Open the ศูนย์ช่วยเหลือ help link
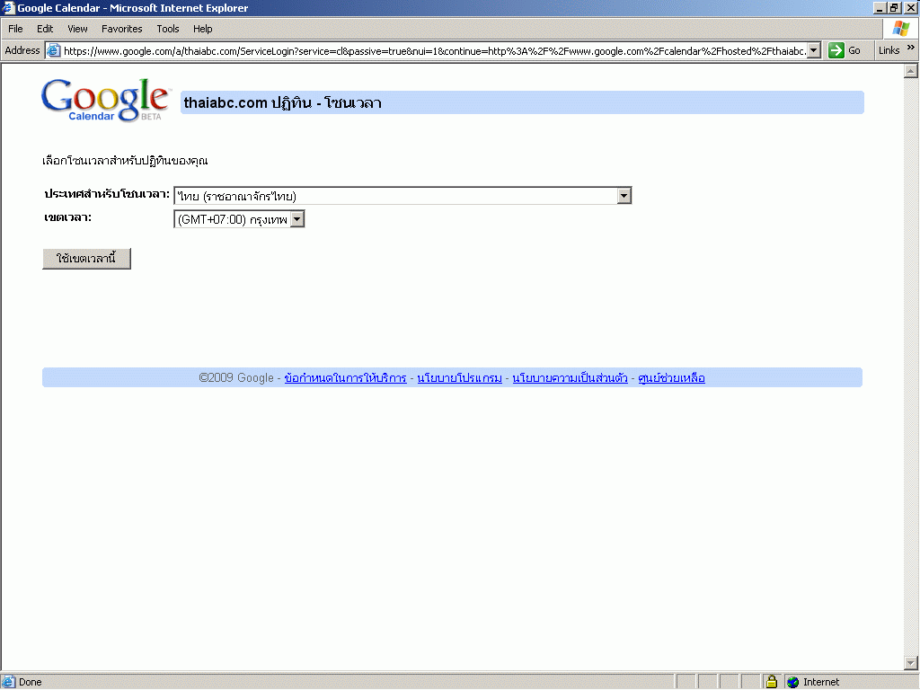 (671, 378)
